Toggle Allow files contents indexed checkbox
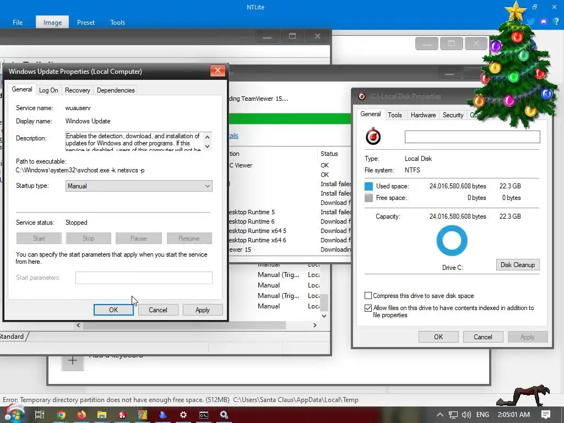The height and width of the screenshot is (423, 564). 368,308
